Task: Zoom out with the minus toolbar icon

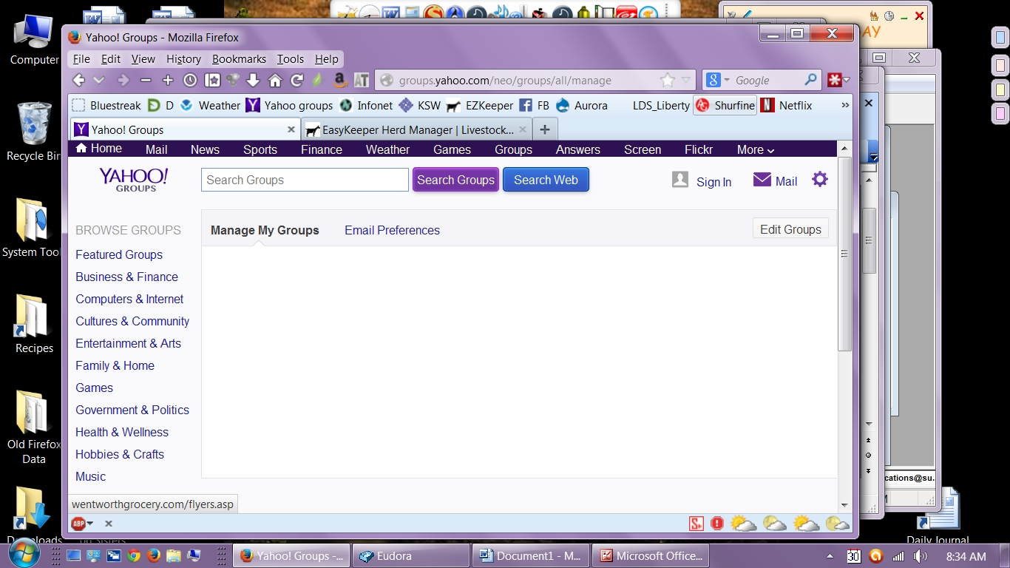Action: (146, 80)
